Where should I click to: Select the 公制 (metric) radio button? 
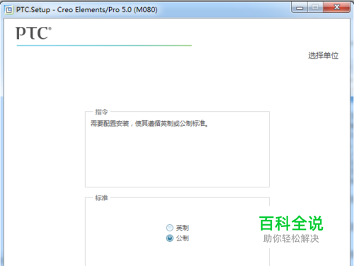point(170,238)
